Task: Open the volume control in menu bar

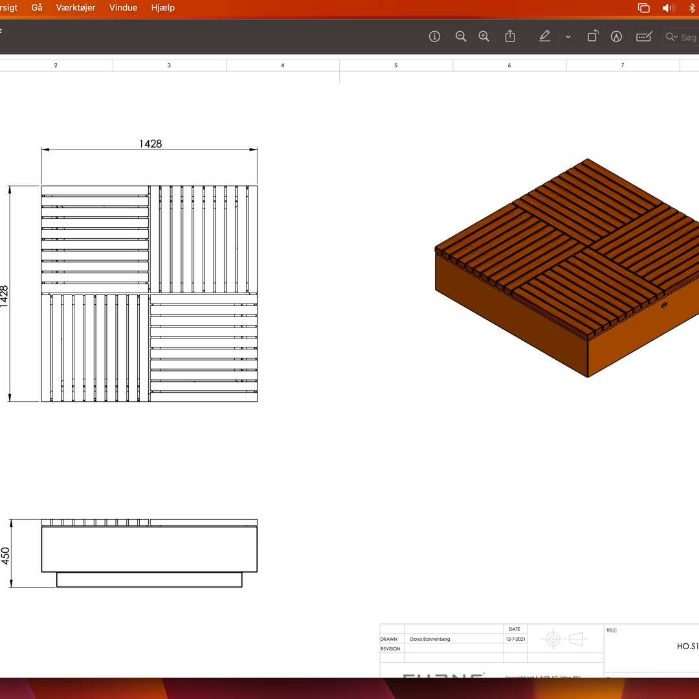Action: [669, 8]
